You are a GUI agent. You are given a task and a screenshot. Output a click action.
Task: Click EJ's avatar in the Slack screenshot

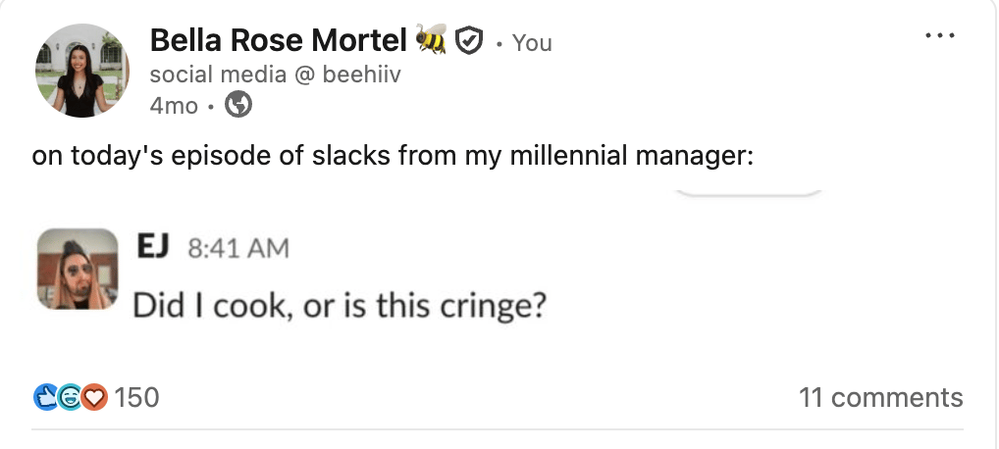pos(77,268)
